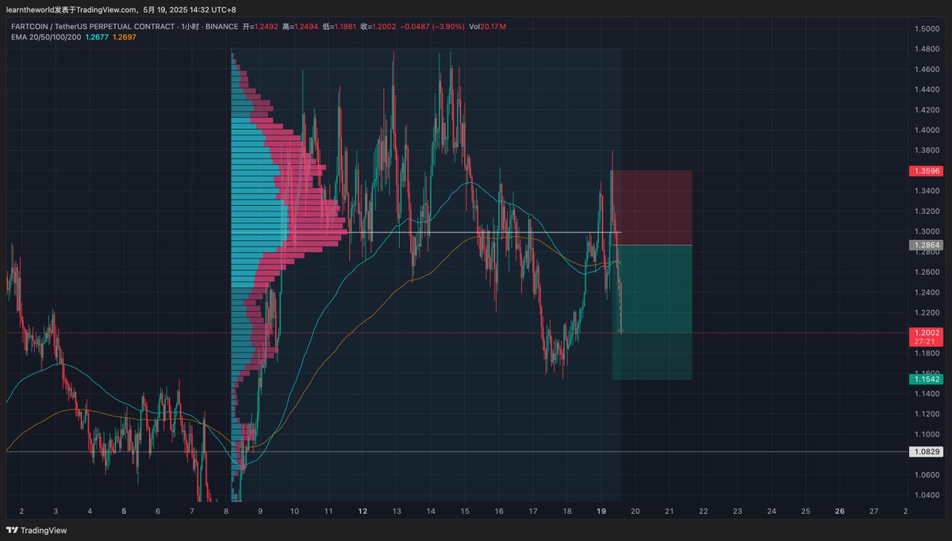
Task: Click the bar countdown timer 27:21
Action: tap(924, 341)
